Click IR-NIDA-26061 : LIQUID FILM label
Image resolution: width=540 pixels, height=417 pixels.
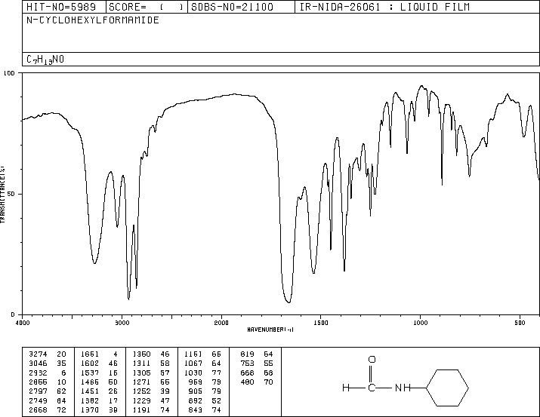coord(384,7)
